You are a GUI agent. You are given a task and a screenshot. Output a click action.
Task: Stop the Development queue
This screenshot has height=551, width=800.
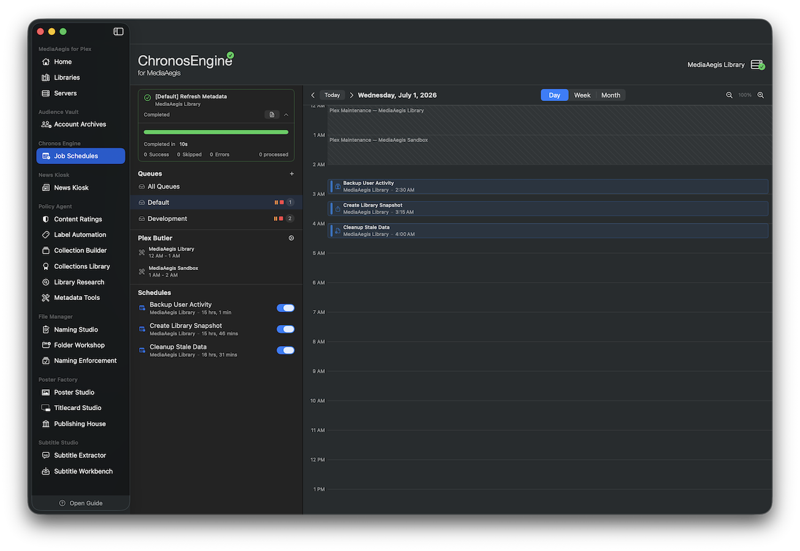tap(281, 219)
